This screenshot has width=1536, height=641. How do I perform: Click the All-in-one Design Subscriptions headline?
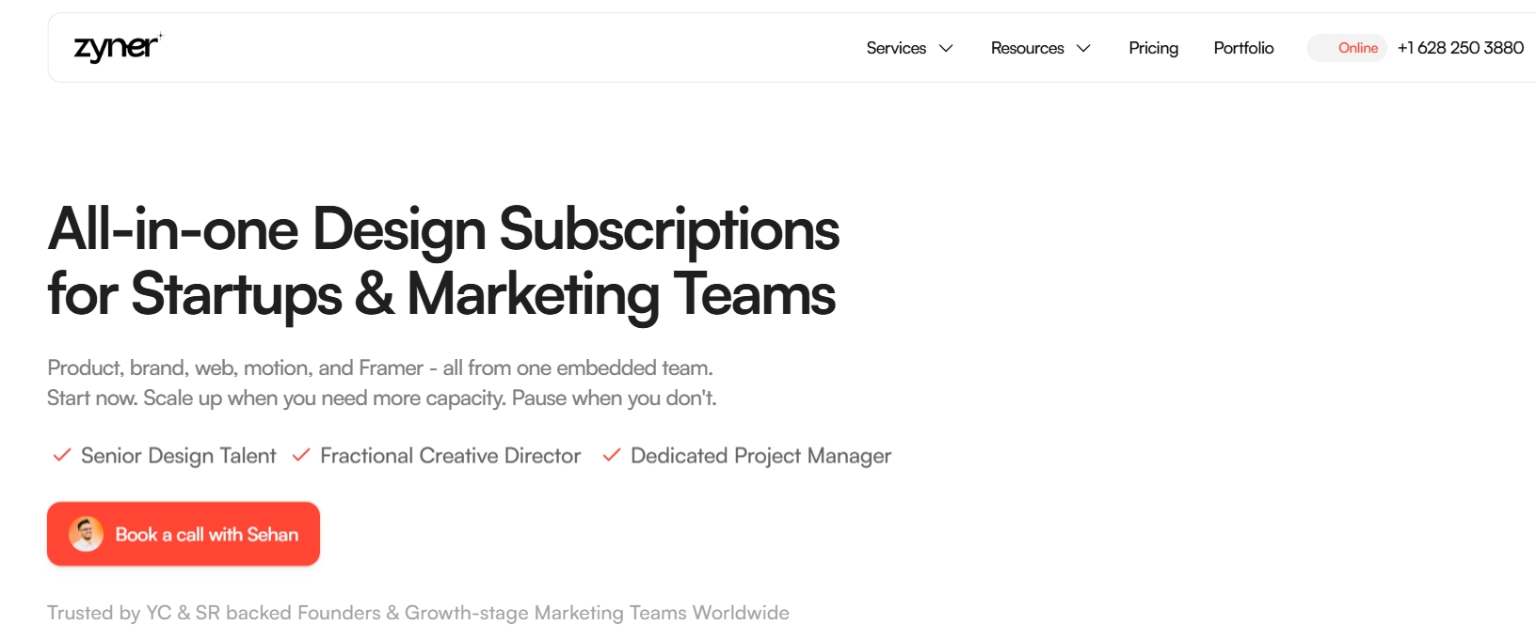coord(443,261)
